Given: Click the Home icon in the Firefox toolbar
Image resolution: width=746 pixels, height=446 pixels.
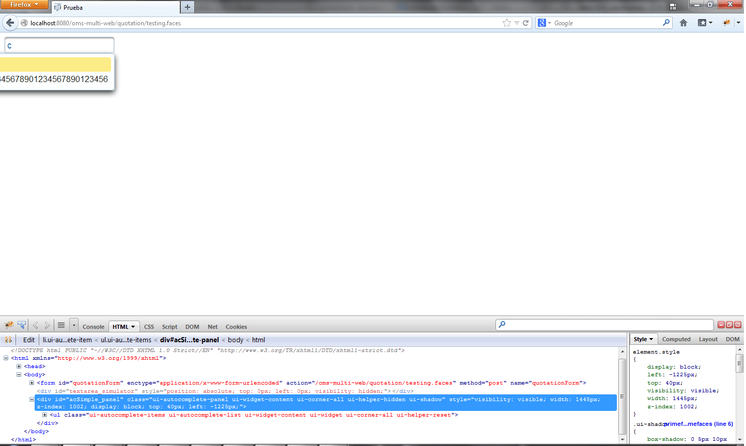Looking at the screenshot, I should 684,23.
